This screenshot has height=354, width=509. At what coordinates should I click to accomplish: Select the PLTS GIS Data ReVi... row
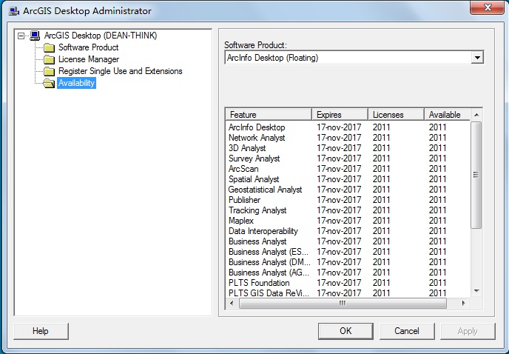pyautogui.click(x=348, y=293)
